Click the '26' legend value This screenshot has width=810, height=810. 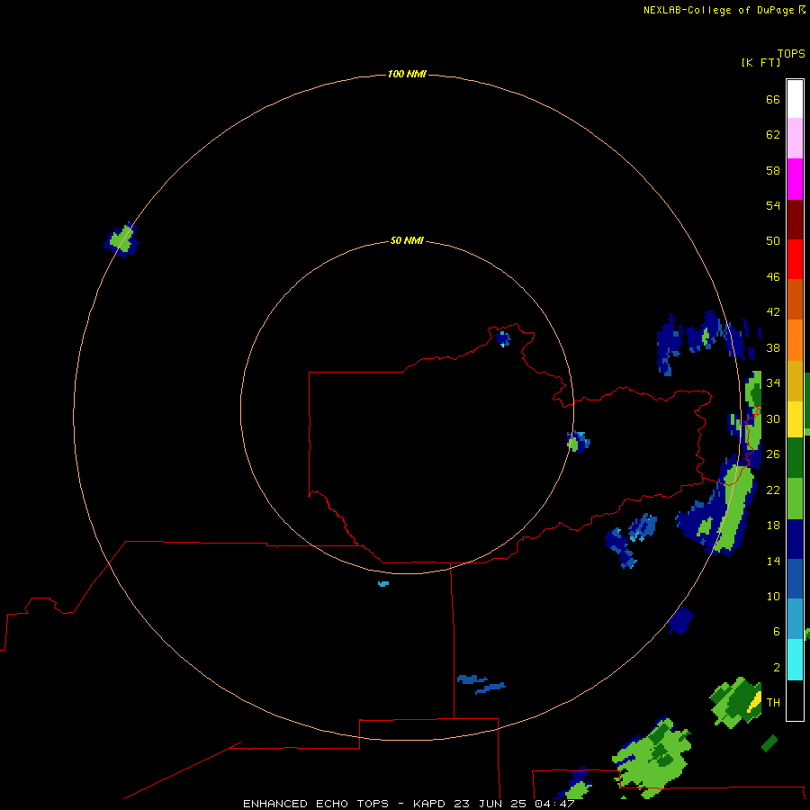click(773, 454)
